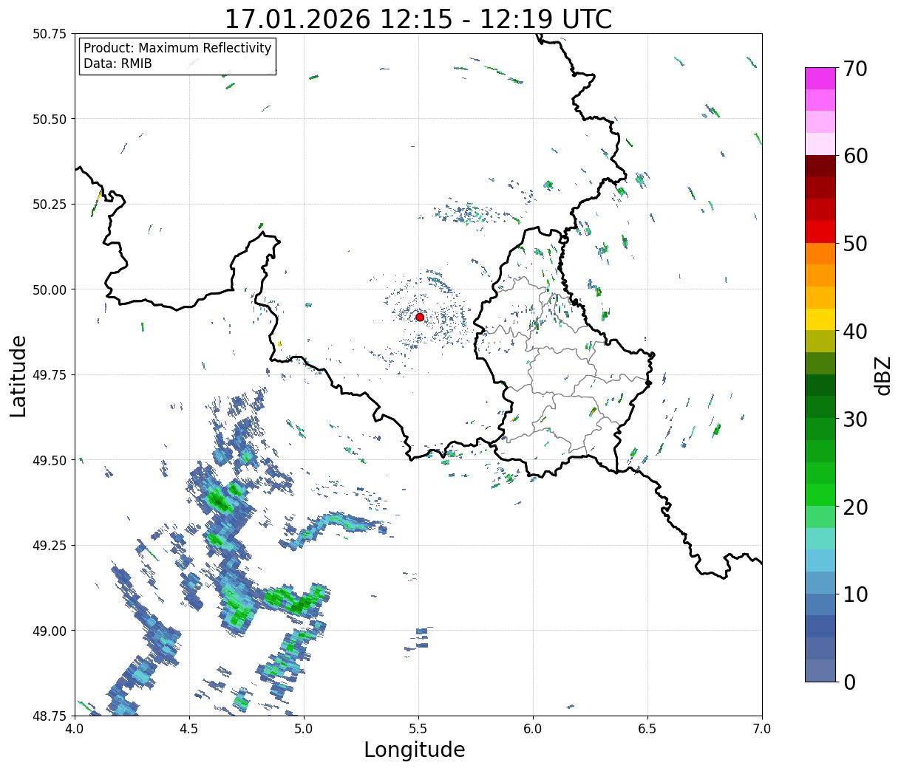This screenshot has width=901, height=768.
Task: Click the 'Latitude' axis label
Action: 18,375
